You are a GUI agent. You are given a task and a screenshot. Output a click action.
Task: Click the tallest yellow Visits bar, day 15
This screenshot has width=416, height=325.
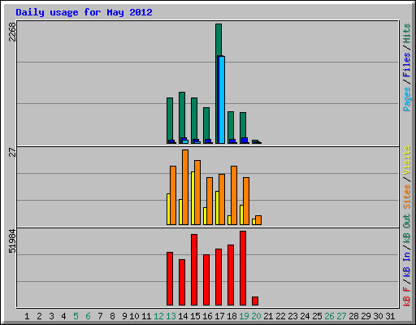[193, 198]
